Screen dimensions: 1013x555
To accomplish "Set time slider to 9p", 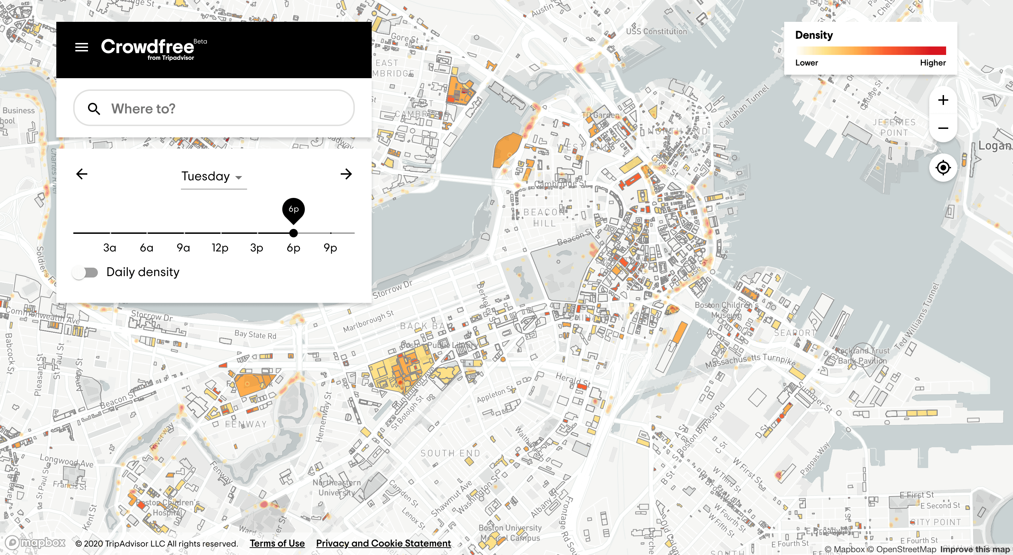I will [330, 248].
